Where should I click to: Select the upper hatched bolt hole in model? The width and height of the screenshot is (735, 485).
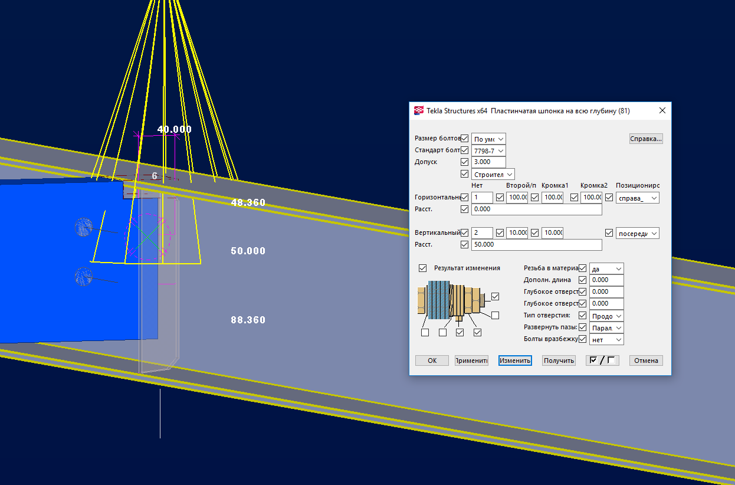84,226
